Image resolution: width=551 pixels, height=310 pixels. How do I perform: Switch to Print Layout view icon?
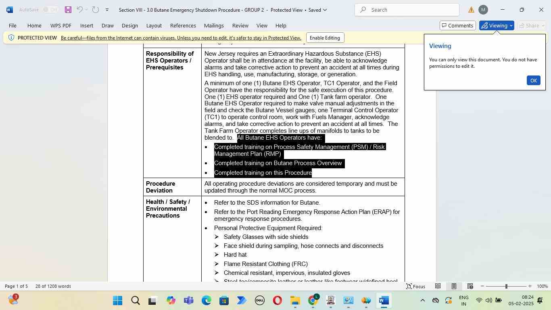(454, 286)
